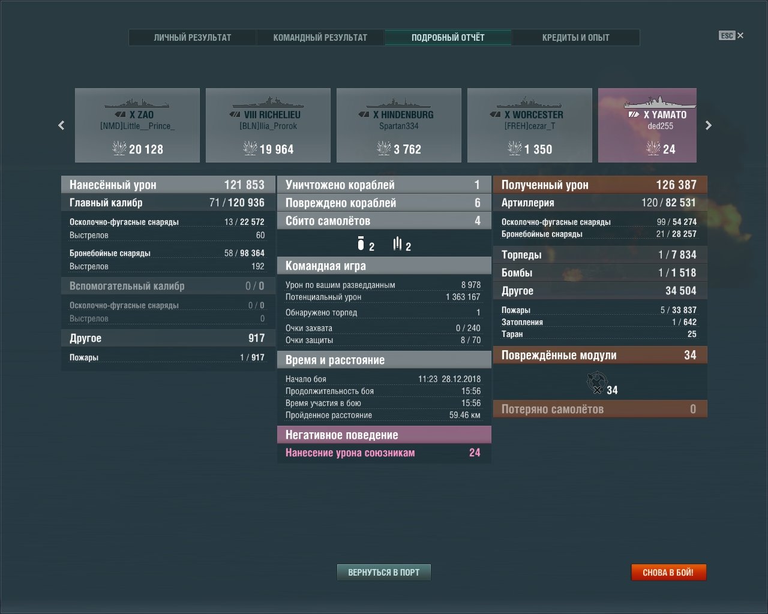The image size is (768, 614).
Task: Click the torpedo planes shot down icon
Action: [x=397, y=243]
